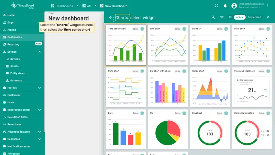
Task: Open the notifications bell
Action: coord(225,6)
